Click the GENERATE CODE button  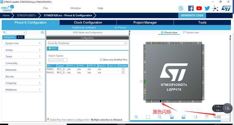[x=192, y=16]
